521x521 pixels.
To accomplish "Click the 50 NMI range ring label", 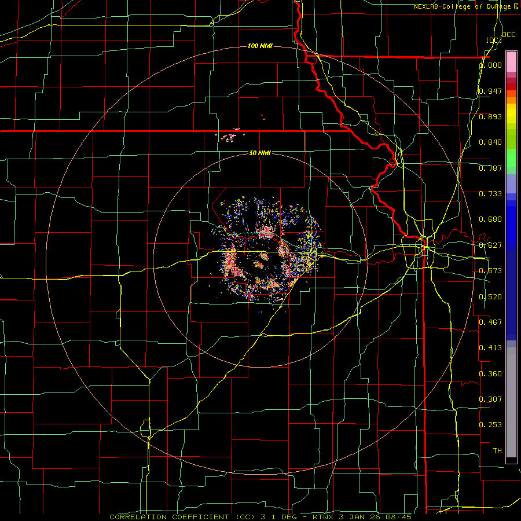I will coord(260,153).
